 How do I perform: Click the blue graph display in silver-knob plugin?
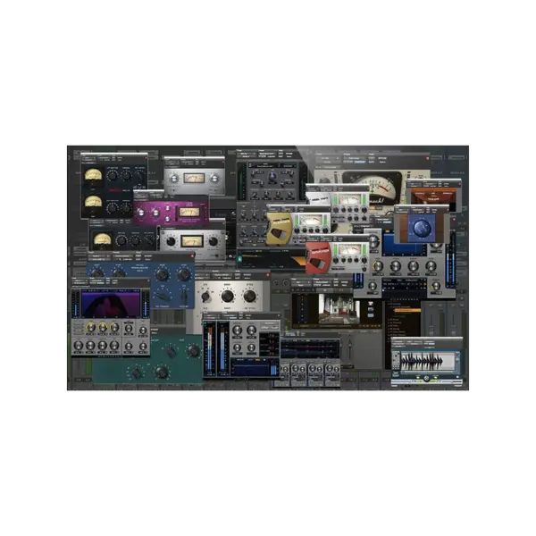pyautogui.click(x=405, y=245)
